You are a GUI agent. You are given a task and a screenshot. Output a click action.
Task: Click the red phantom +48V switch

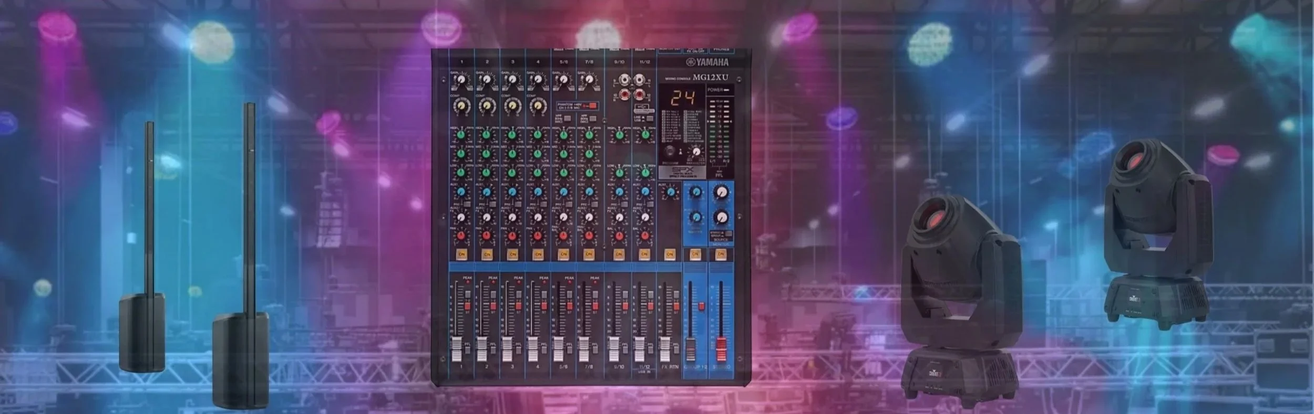(x=592, y=106)
